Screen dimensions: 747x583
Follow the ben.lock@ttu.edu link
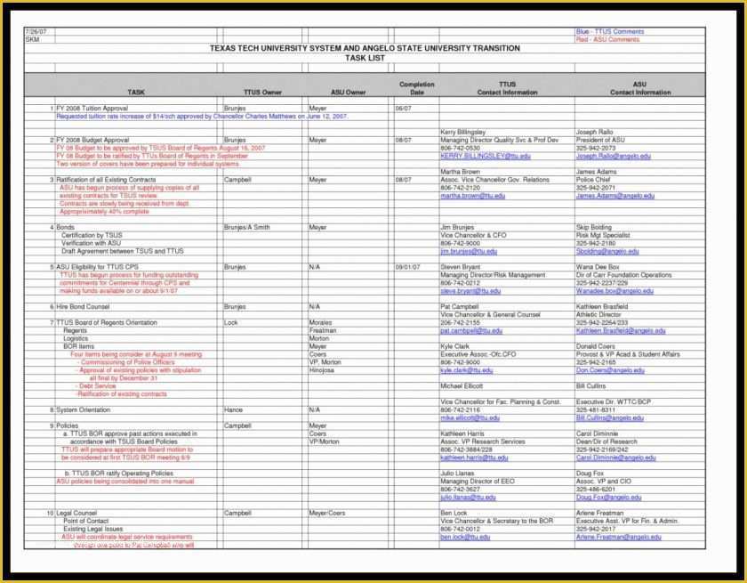465,537
